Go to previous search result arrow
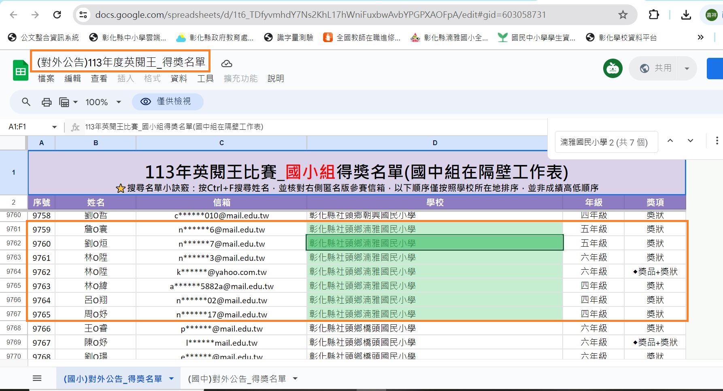723x391 pixels. coord(670,141)
